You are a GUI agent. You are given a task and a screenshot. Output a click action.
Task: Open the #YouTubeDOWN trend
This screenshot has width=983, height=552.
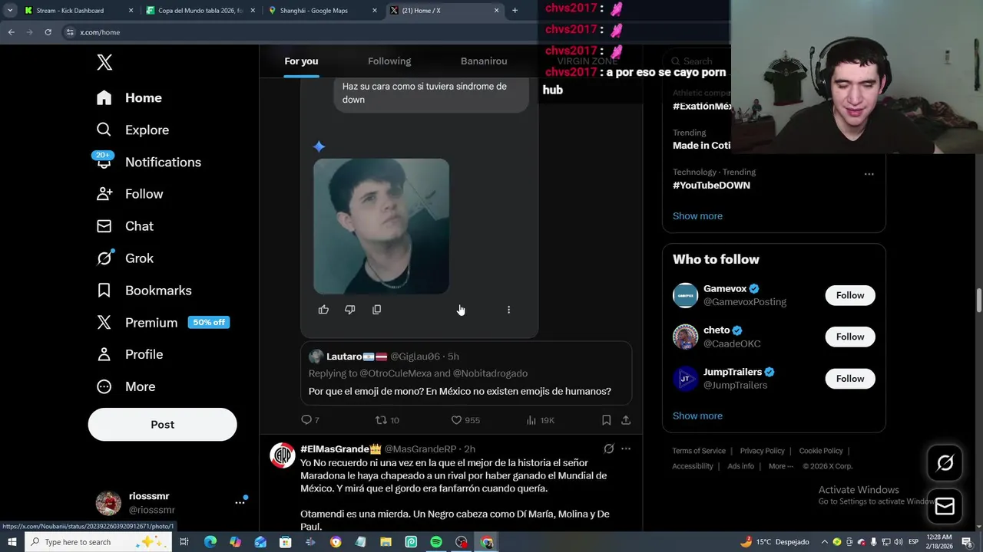coord(711,186)
